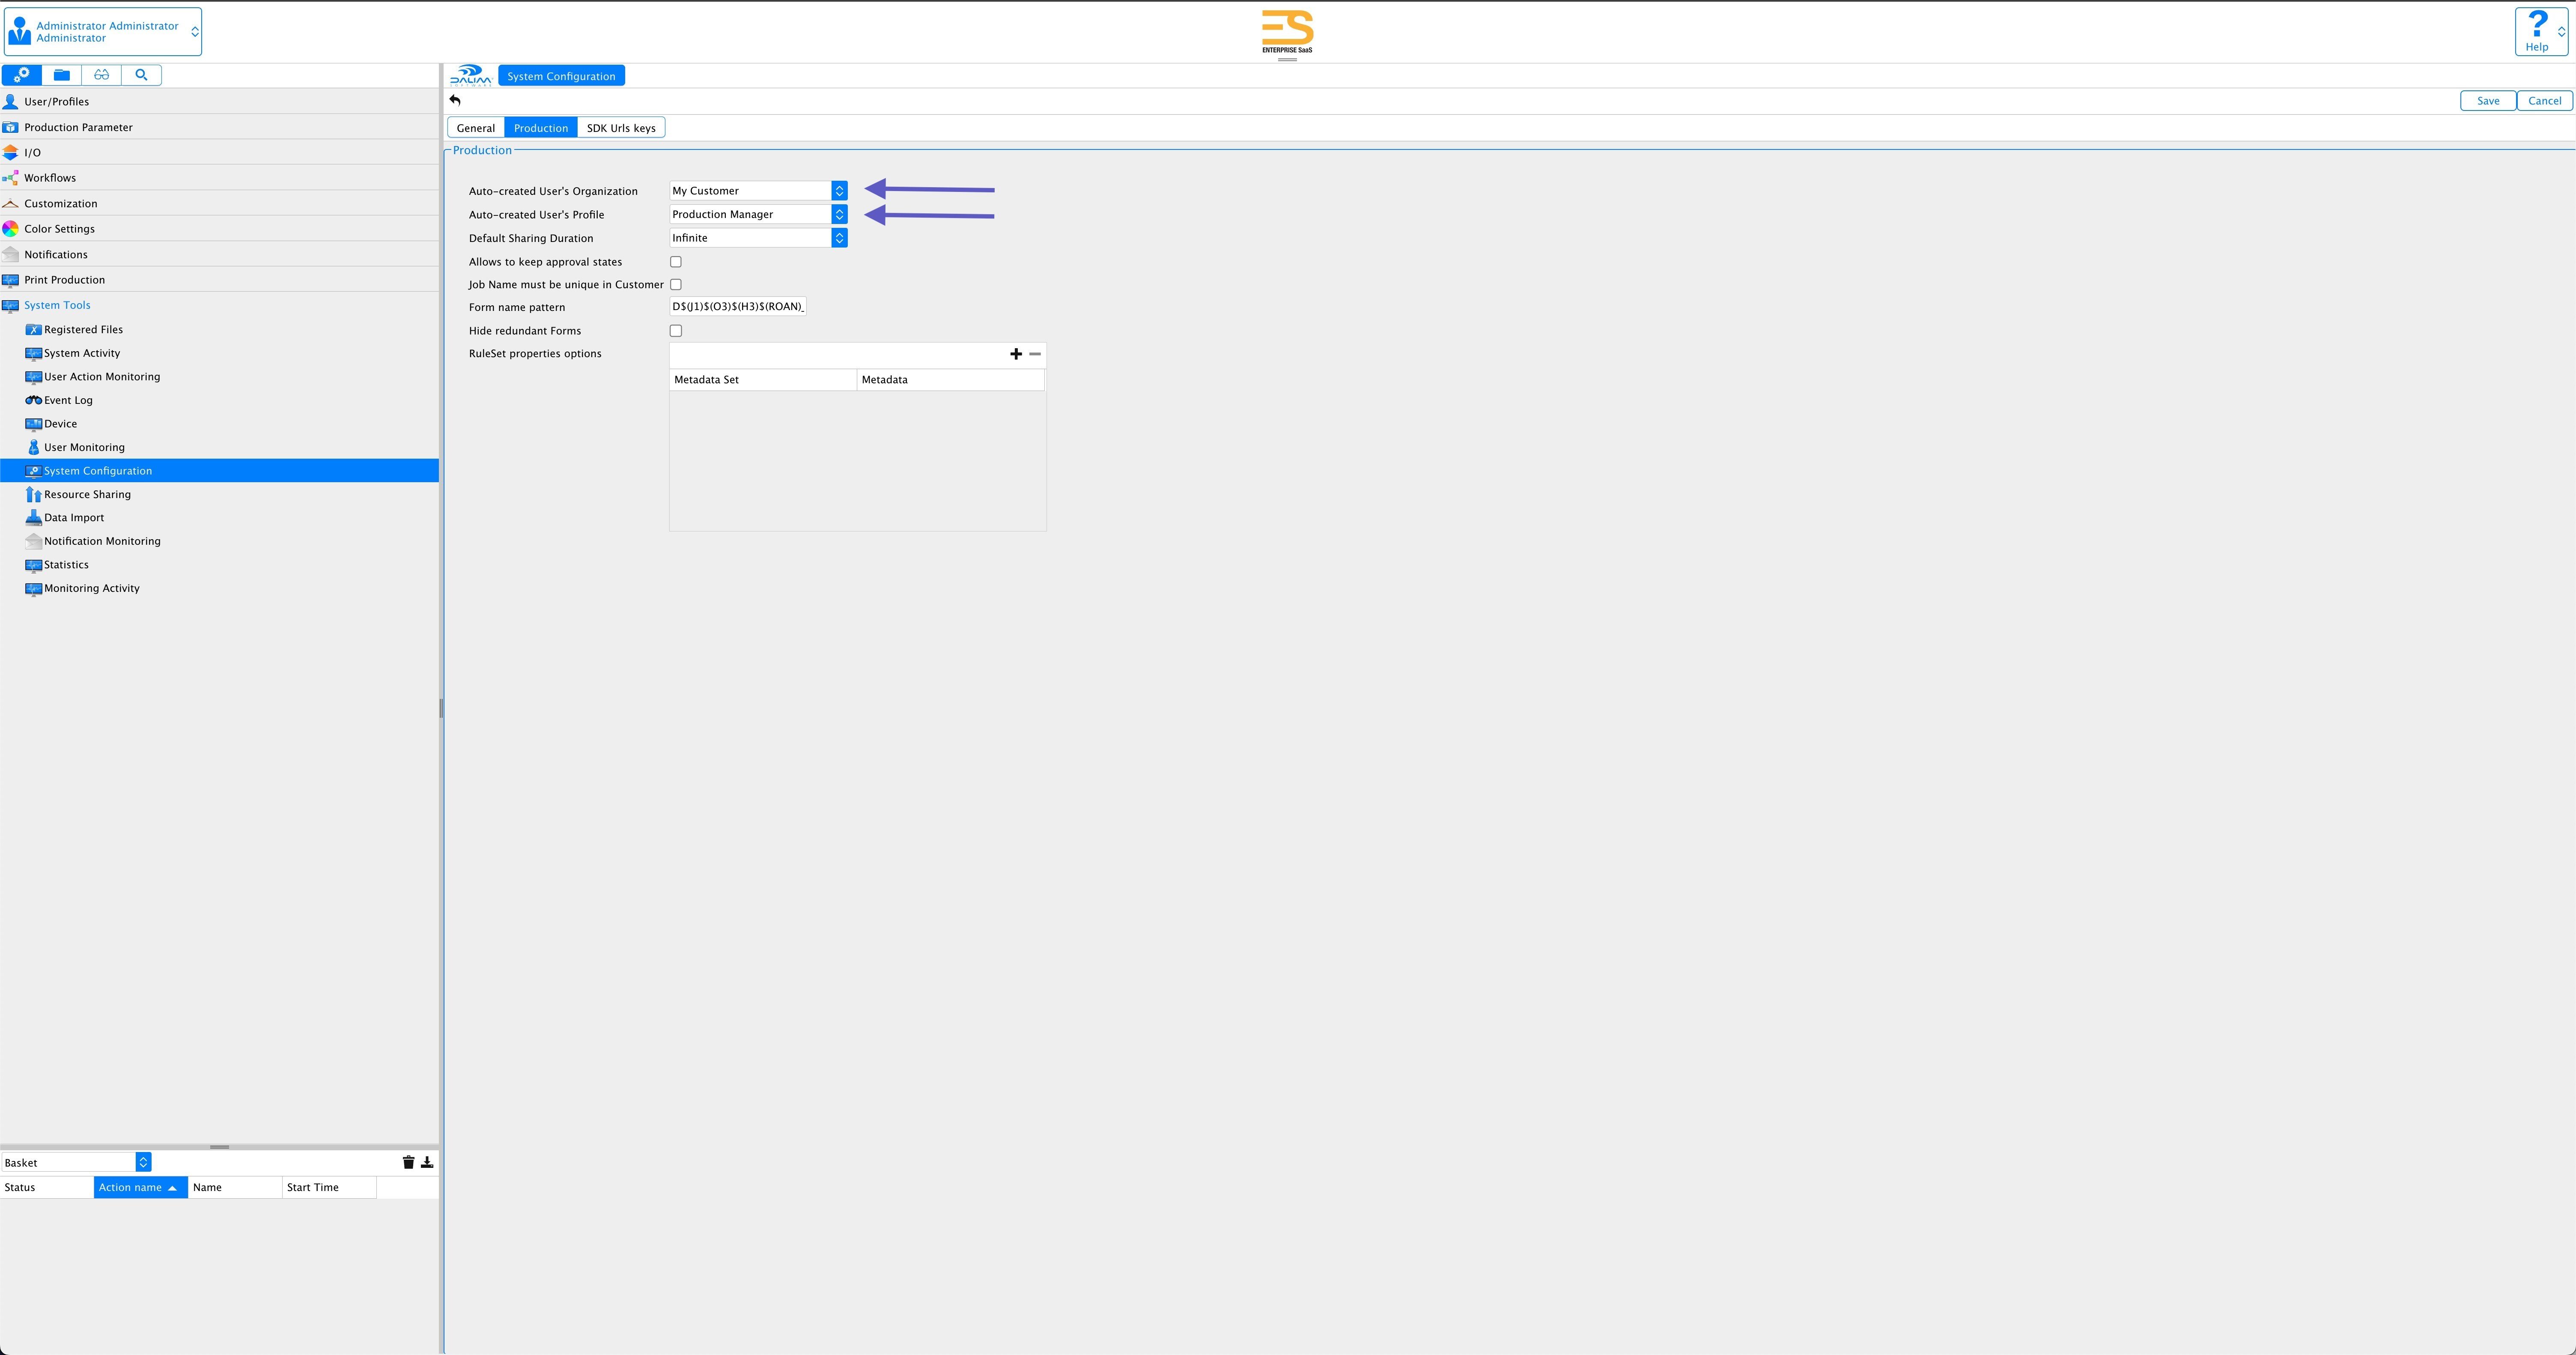Click the Name column header in basket

(x=235, y=1188)
